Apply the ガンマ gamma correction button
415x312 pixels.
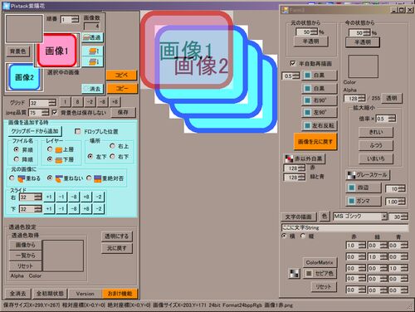(364, 201)
